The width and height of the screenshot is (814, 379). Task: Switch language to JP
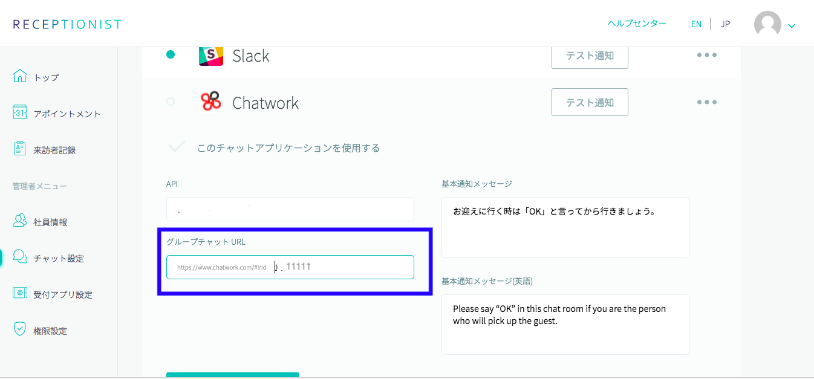click(726, 24)
